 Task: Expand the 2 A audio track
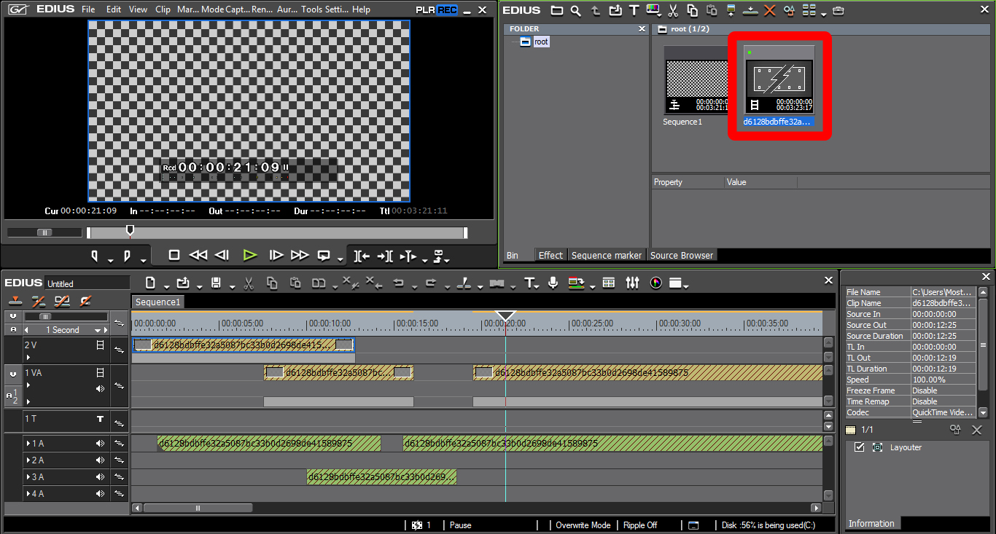click(x=28, y=460)
